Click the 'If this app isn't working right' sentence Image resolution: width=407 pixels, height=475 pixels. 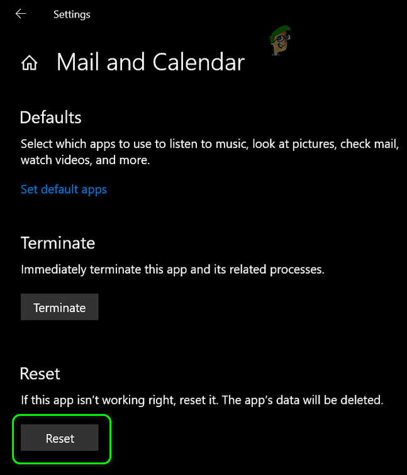(120, 401)
